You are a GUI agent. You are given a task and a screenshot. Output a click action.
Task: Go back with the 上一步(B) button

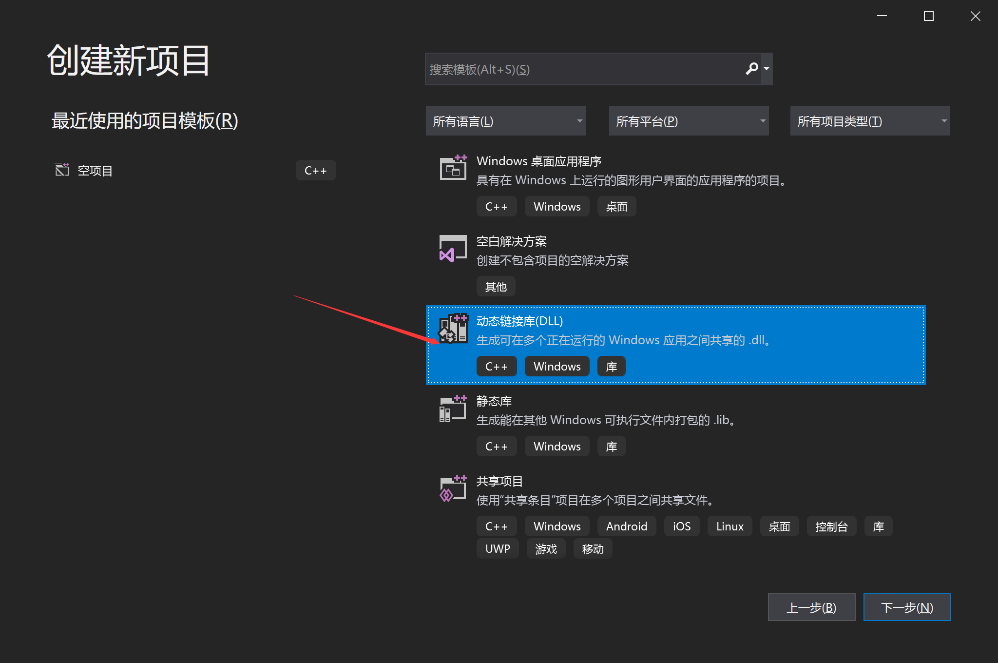click(x=811, y=607)
